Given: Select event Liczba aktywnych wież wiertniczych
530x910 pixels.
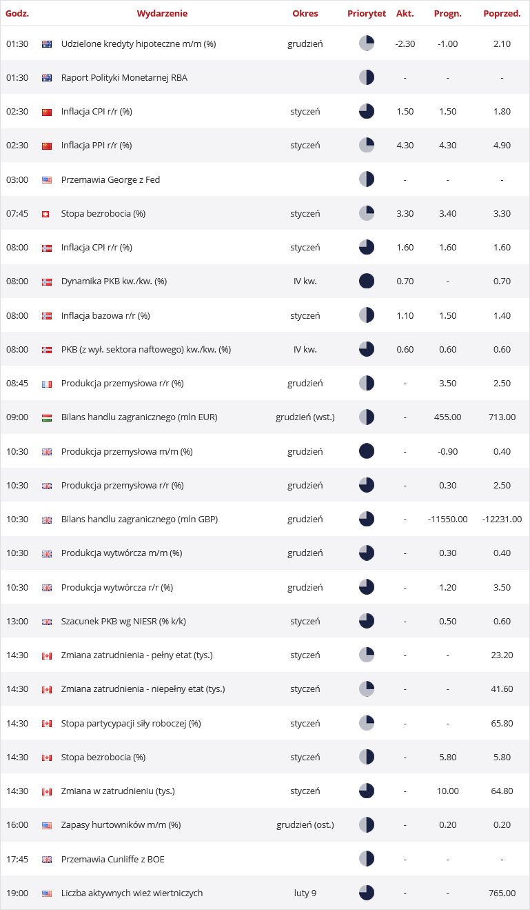Looking at the screenshot, I should (x=132, y=893).
